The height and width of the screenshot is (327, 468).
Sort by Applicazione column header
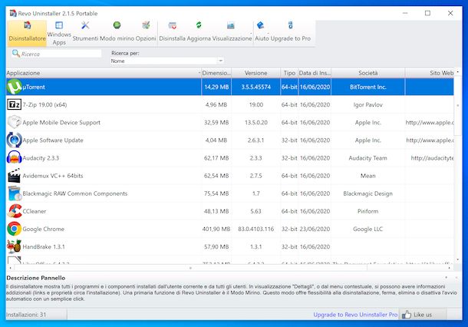pos(104,73)
